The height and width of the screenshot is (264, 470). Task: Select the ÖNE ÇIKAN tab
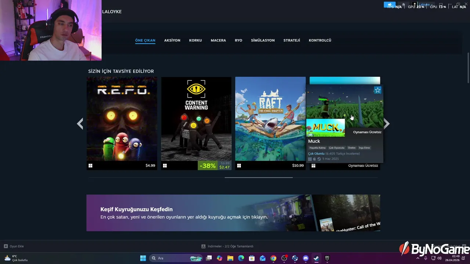(145, 40)
